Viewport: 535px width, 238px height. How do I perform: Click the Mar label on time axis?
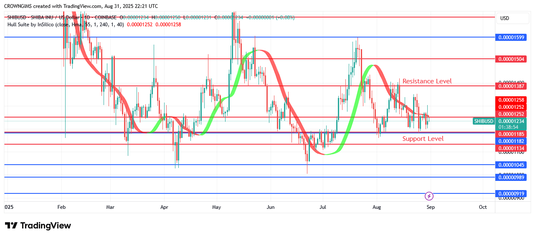[110, 207]
